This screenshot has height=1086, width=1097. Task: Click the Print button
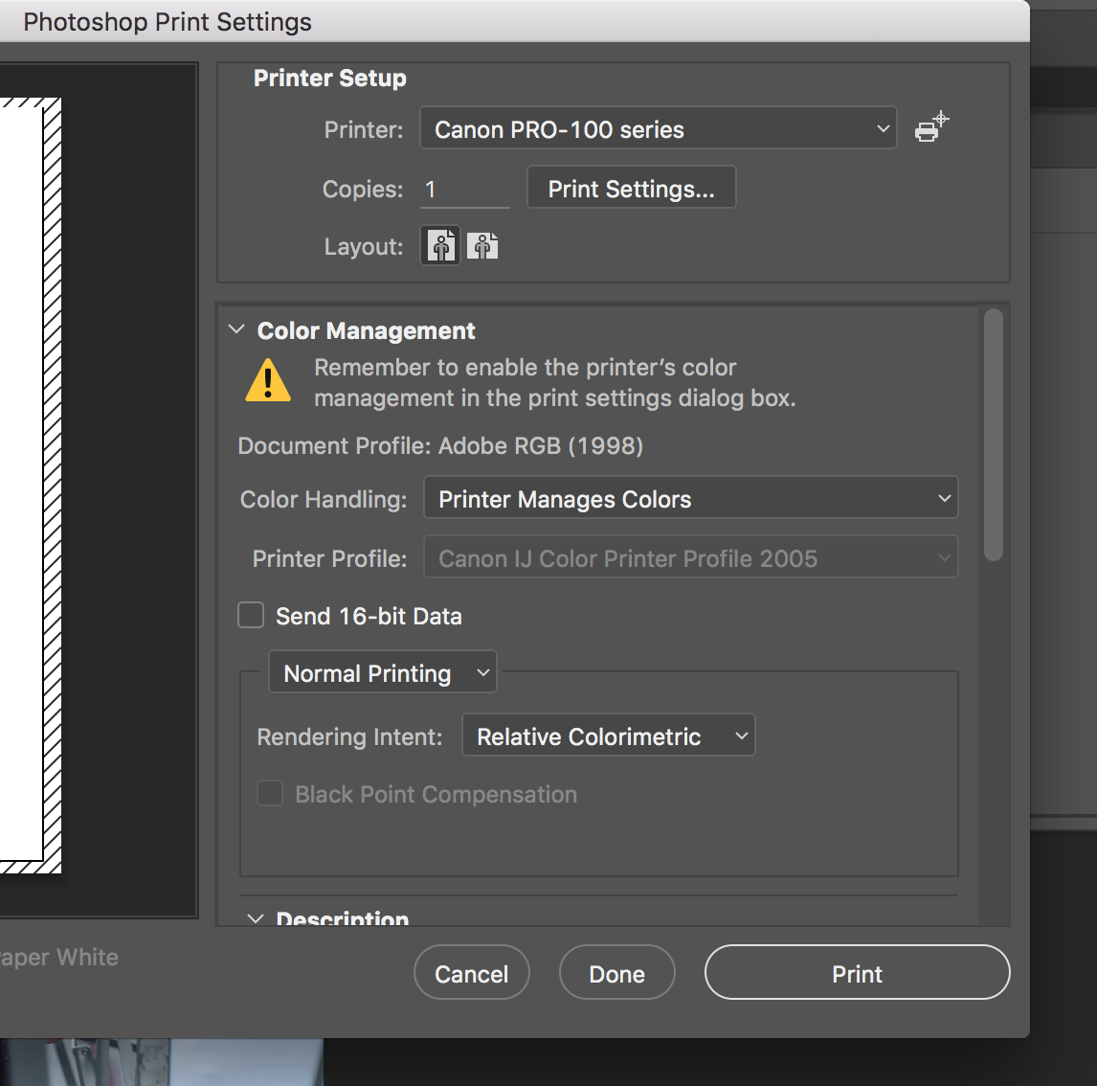coord(856,973)
